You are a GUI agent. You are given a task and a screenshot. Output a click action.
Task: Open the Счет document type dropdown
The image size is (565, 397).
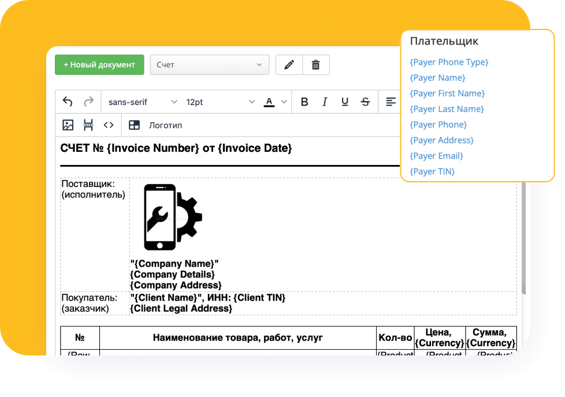pyautogui.click(x=209, y=65)
